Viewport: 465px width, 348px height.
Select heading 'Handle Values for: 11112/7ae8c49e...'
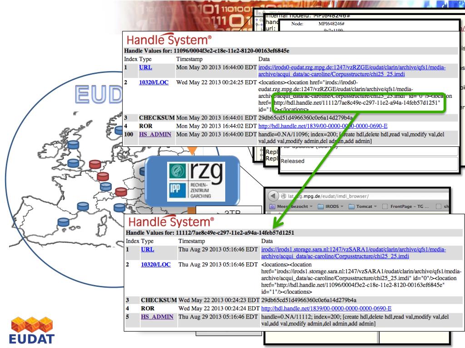(210, 232)
